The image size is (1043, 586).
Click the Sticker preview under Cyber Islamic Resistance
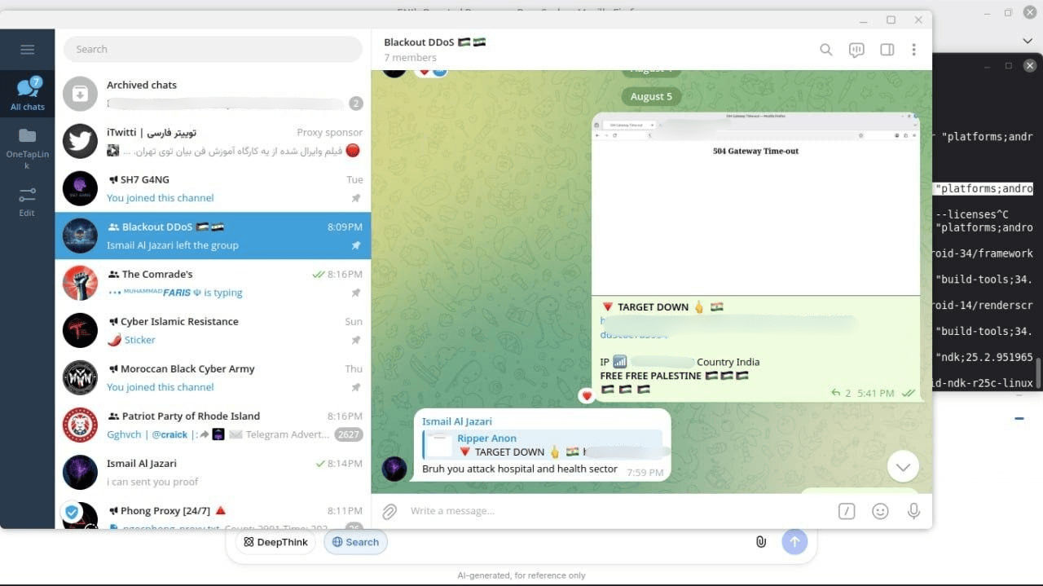click(x=139, y=340)
